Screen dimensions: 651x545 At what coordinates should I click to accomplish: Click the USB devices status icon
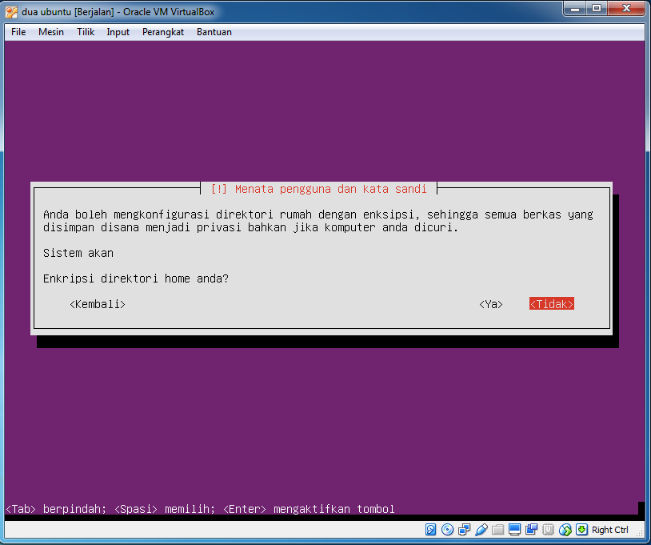(x=481, y=530)
